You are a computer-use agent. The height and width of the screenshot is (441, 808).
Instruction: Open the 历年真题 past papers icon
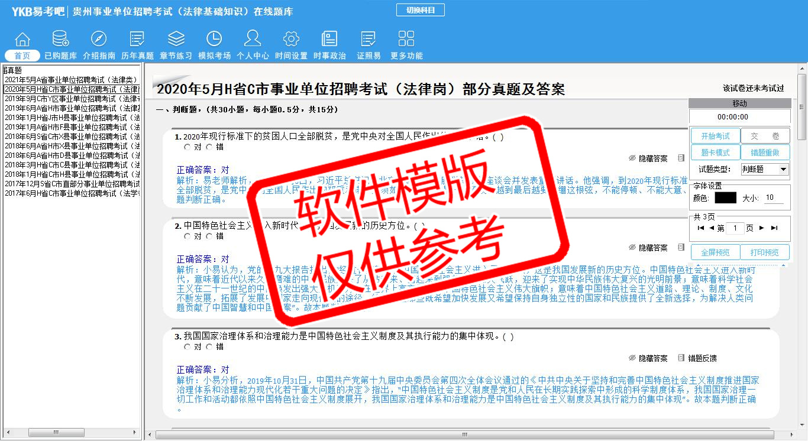point(137,40)
